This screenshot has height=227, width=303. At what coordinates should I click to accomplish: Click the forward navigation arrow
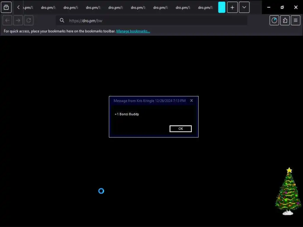(x=18, y=20)
